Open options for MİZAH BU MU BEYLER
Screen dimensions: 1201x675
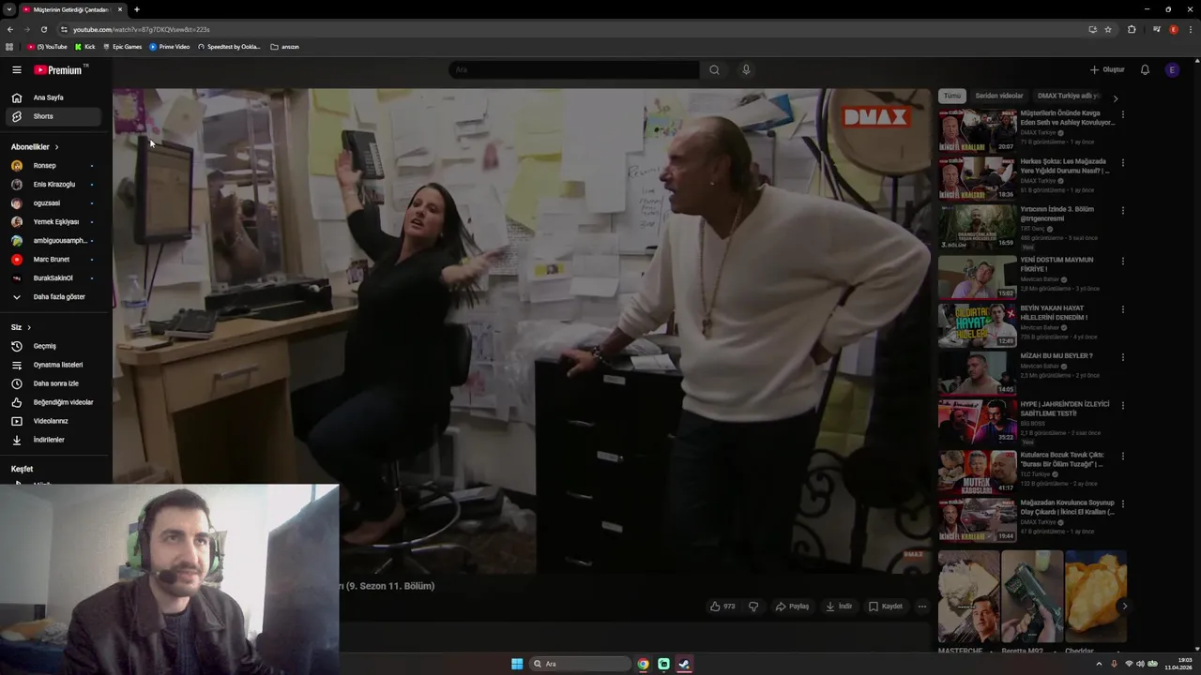pyautogui.click(x=1122, y=357)
